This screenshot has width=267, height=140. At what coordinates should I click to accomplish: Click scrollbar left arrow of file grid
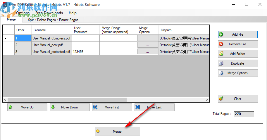click(5, 100)
